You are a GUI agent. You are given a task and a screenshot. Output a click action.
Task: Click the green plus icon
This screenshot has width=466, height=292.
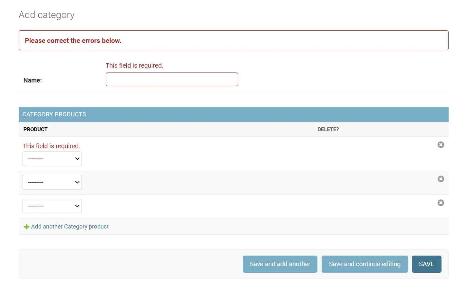[27, 227]
